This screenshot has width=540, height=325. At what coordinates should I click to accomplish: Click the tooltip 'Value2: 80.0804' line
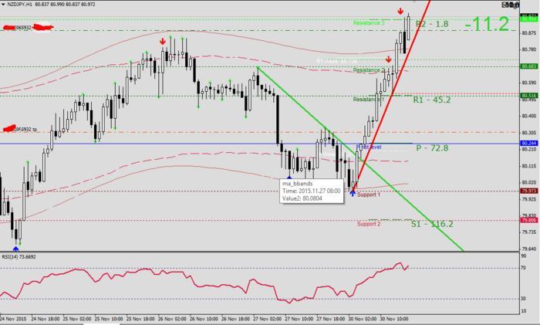tap(302, 198)
